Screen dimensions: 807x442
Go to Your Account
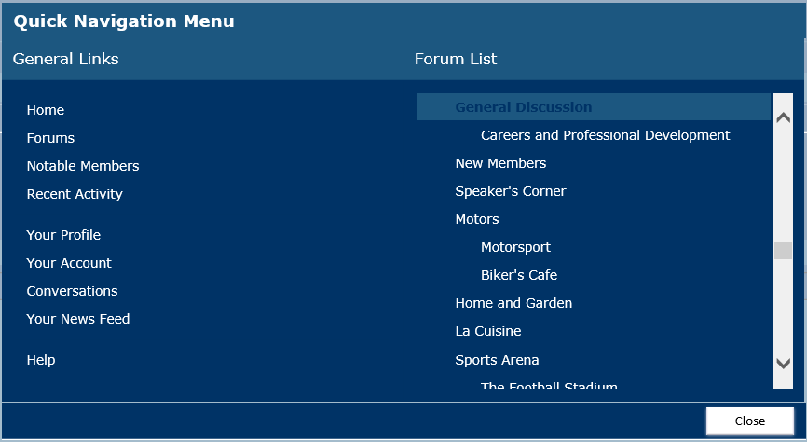coord(69,263)
